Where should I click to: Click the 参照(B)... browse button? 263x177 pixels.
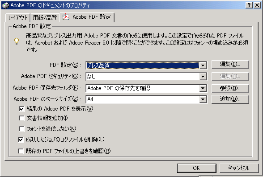tap(230, 88)
